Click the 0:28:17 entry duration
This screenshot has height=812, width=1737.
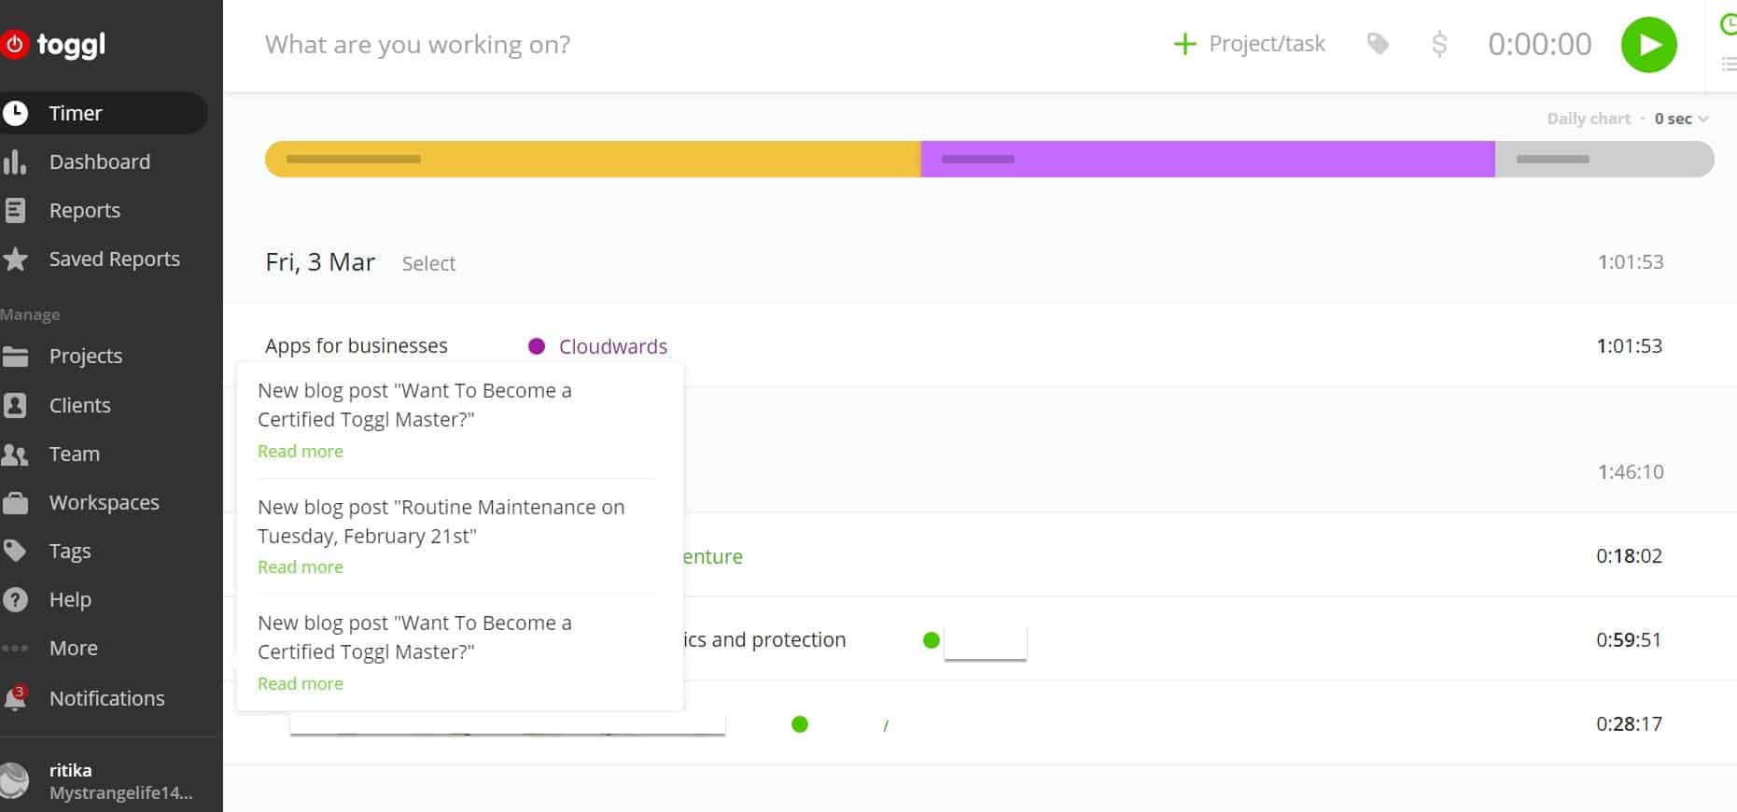[x=1629, y=723]
